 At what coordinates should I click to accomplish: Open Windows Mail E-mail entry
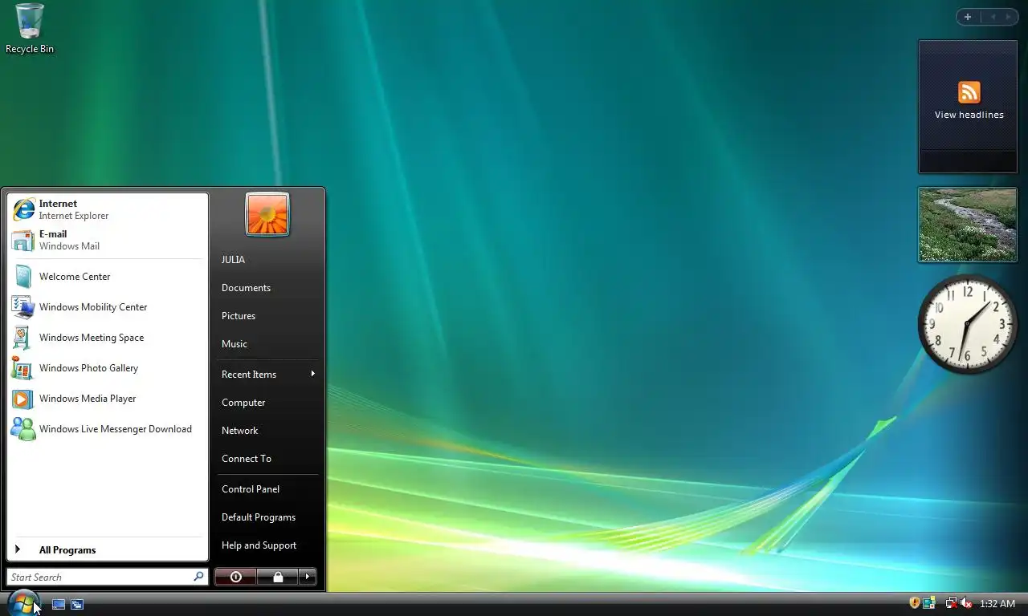tap(108, 240)
